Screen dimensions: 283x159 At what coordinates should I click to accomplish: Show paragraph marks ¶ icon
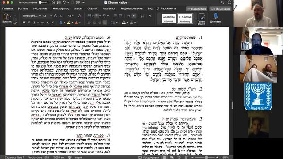[x=150, y=16]
